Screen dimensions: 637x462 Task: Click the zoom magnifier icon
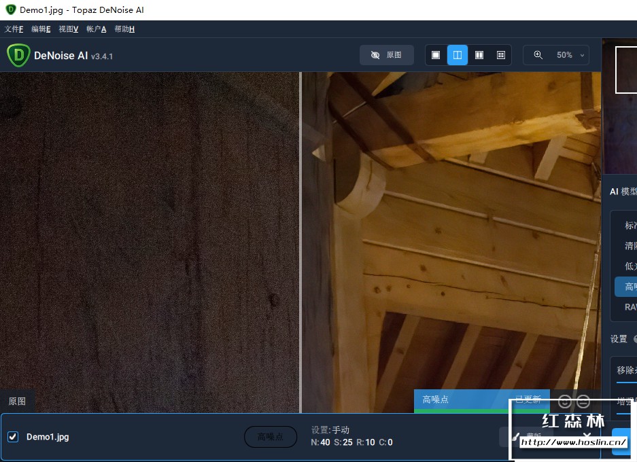[x=538, y=55]
